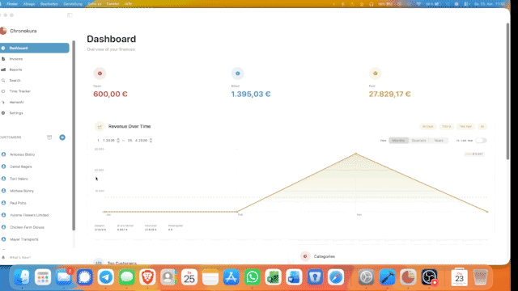The height and width of the screenshot is (291, 518).
Task: Click the Revenue Over Time chart icon
Action: 100,126
